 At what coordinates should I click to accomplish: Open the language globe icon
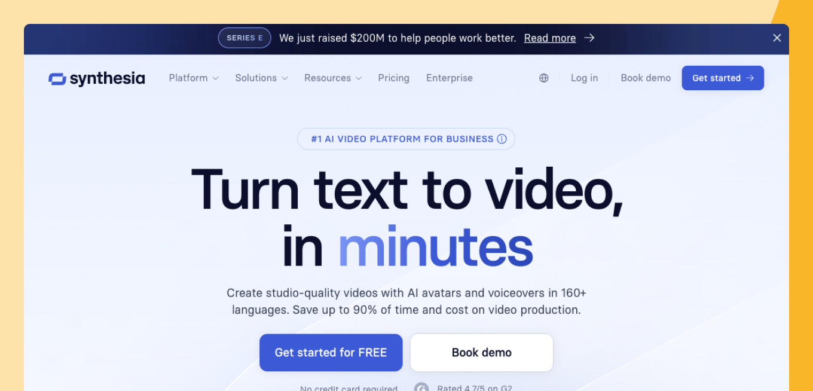coord(543,78)
